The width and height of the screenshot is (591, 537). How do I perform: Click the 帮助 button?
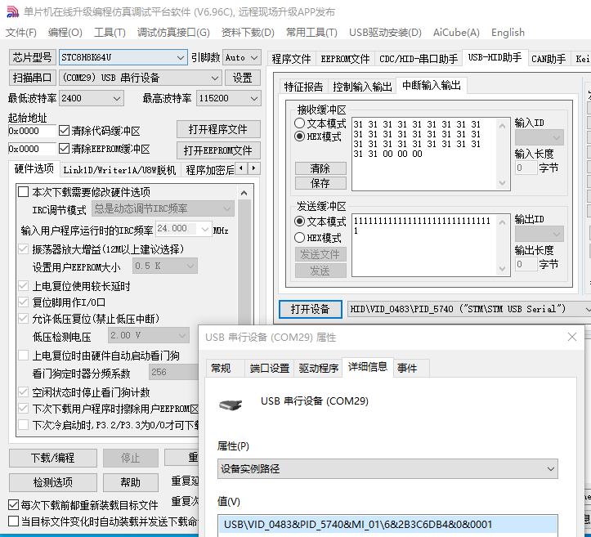pos(131,482)
